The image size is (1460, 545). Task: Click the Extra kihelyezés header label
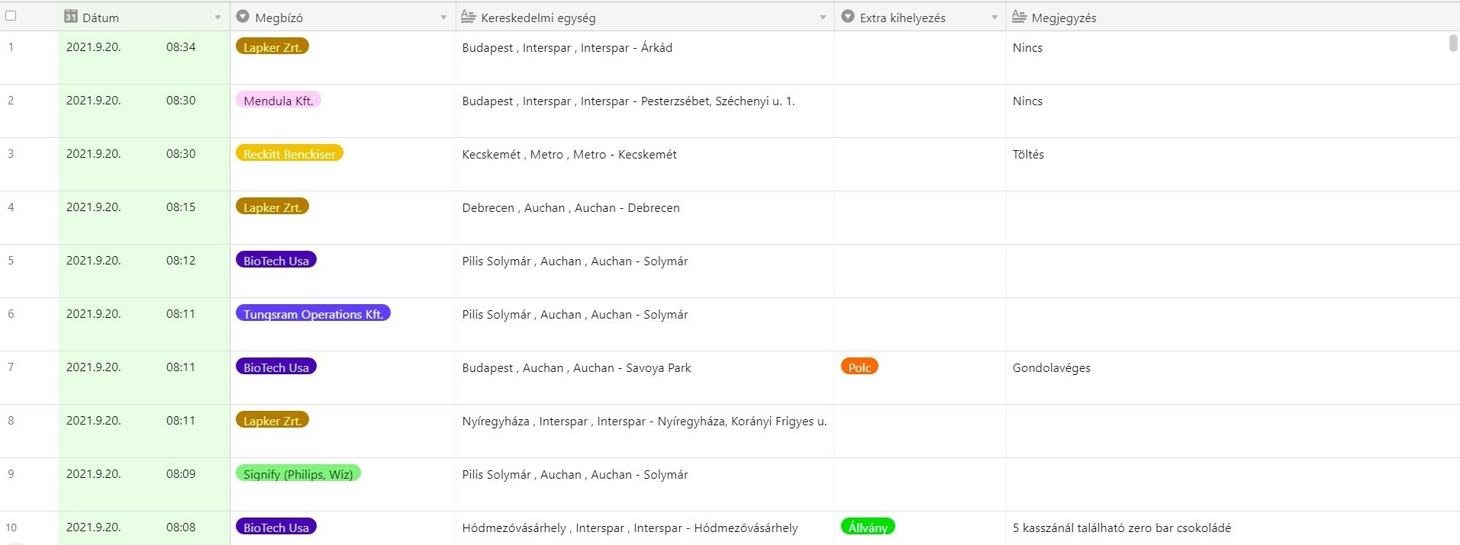[902, 18]
